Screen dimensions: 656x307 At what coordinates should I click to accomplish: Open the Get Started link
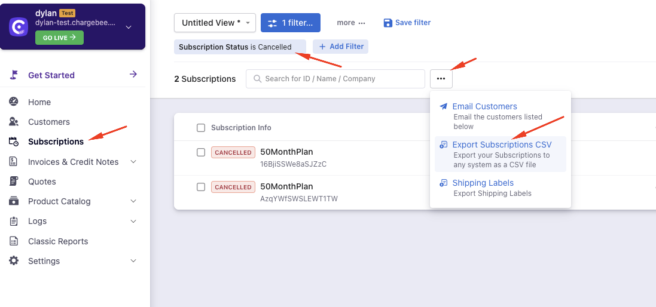click(51, 75)
